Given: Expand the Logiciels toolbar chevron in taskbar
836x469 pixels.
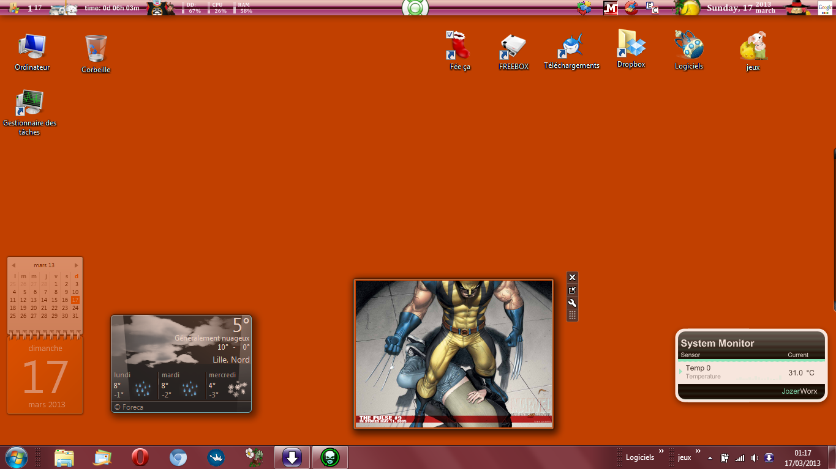Looking at the screenshot, I should coord(661,451).
